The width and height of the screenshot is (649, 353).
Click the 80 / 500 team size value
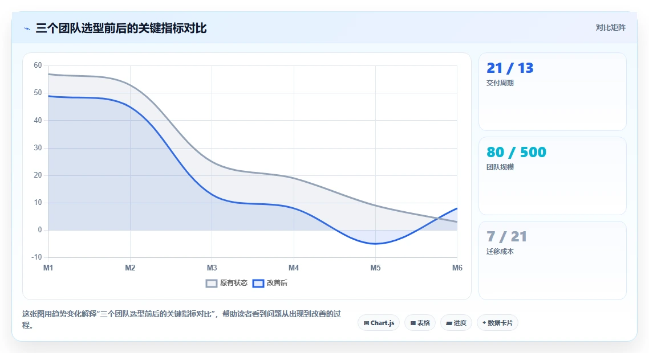click(516, 152)
